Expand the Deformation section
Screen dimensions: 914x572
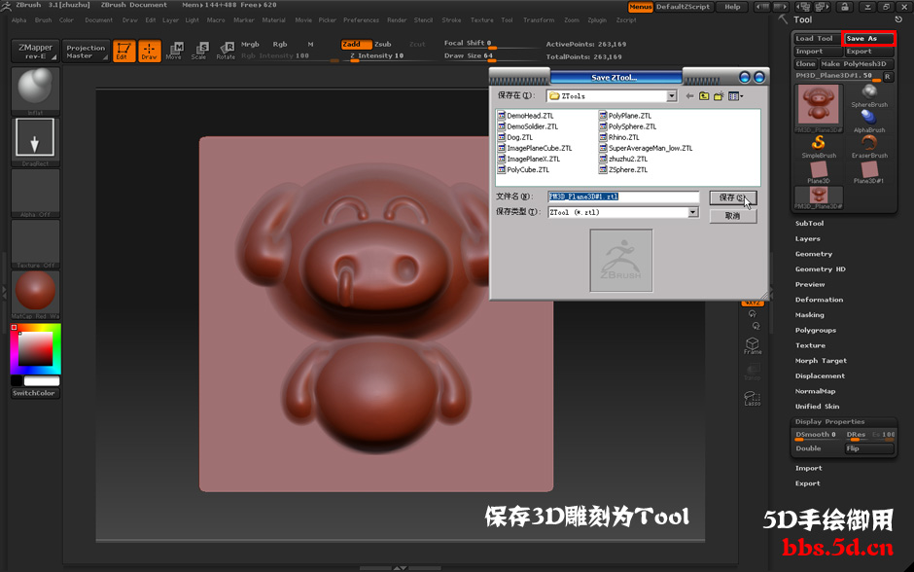(x=819, y=300)
